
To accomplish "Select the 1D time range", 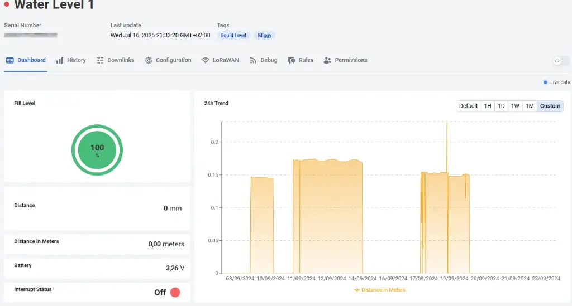I will 501,106.
